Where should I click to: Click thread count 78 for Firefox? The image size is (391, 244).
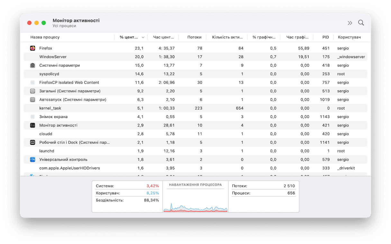(x=200, y=48)
